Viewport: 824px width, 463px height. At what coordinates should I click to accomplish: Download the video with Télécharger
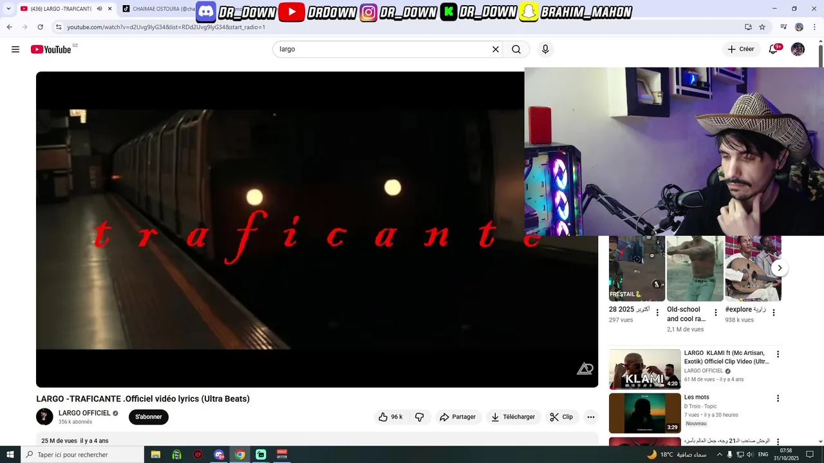[x=512, y=417]
